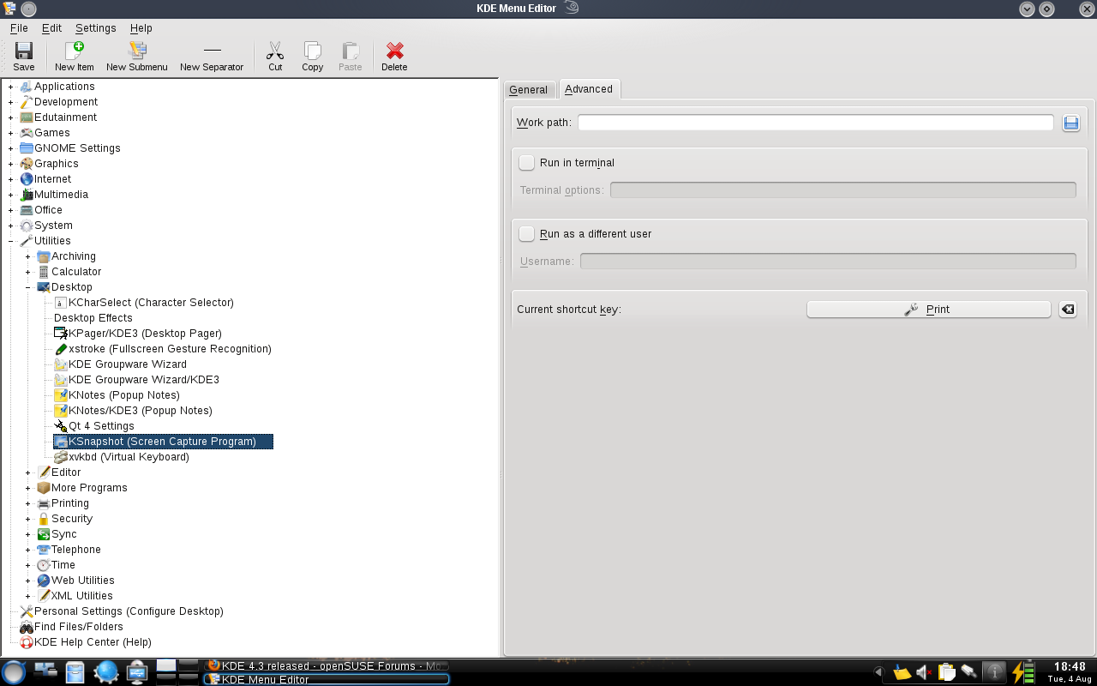This screenshot has width=1097, height=686.
Task: Select KCharSelect Character Selector entry
Action: pos(144,303)
